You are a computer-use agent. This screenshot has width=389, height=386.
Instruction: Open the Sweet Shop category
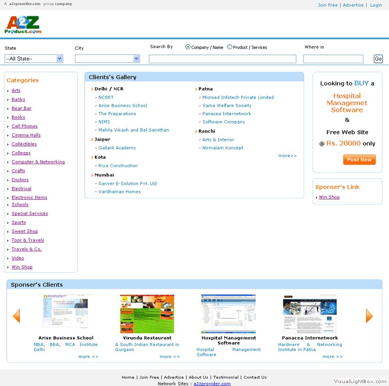point(25,231)
